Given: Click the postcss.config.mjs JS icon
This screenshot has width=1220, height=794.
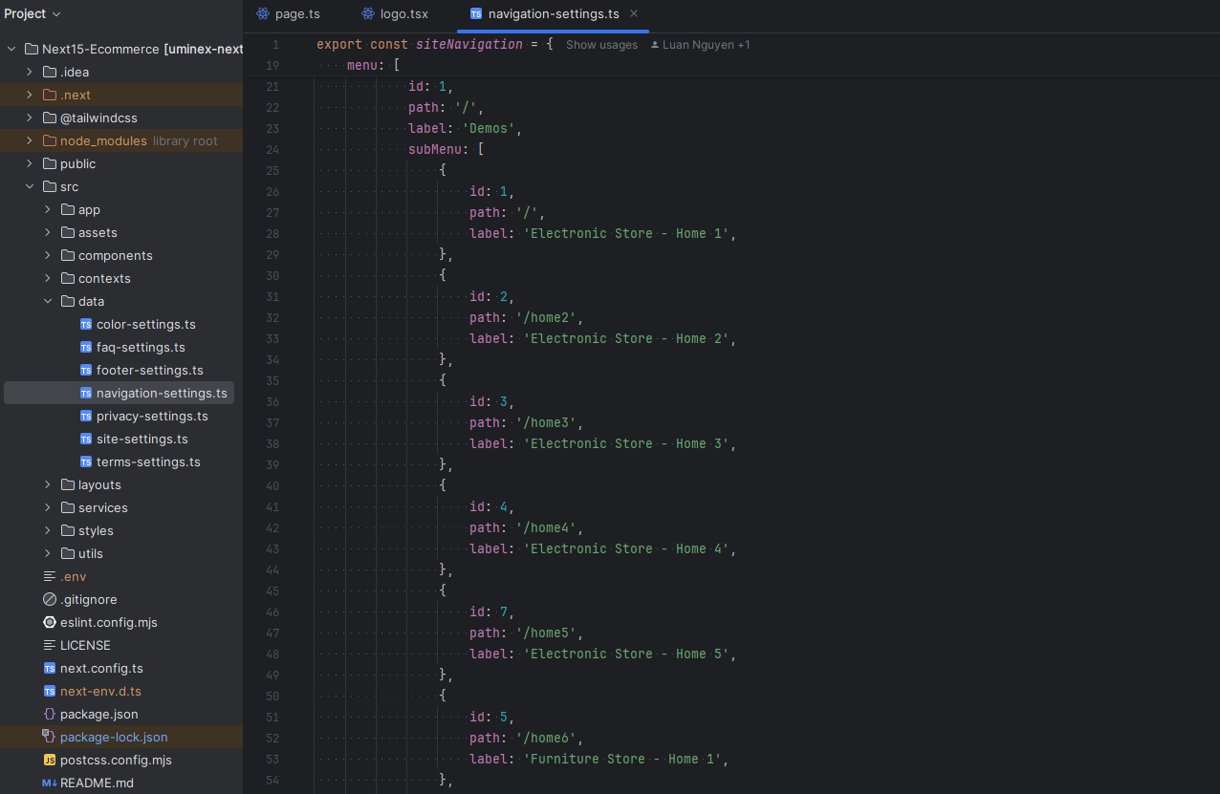Looking at the screenshot, I should [x=50, y=760].
